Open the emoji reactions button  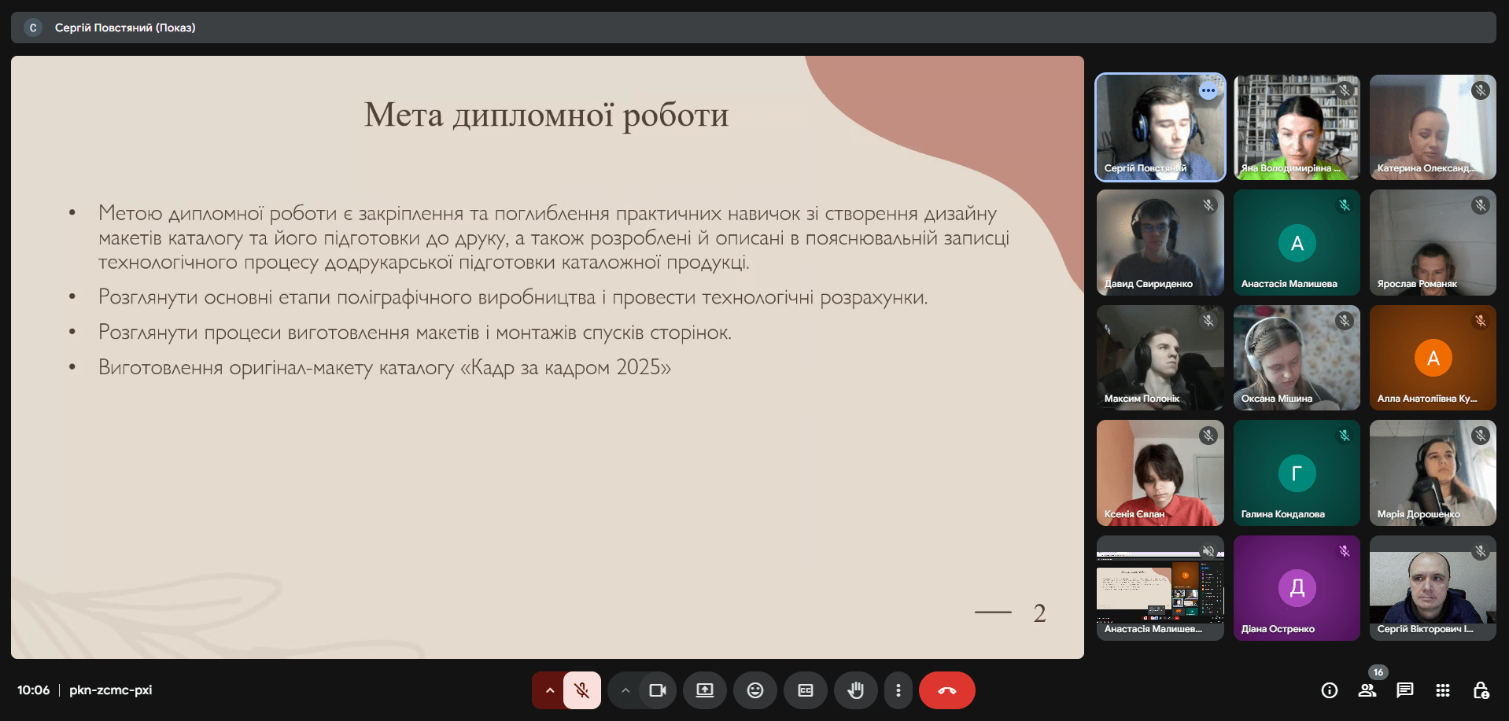coord(754,690)
